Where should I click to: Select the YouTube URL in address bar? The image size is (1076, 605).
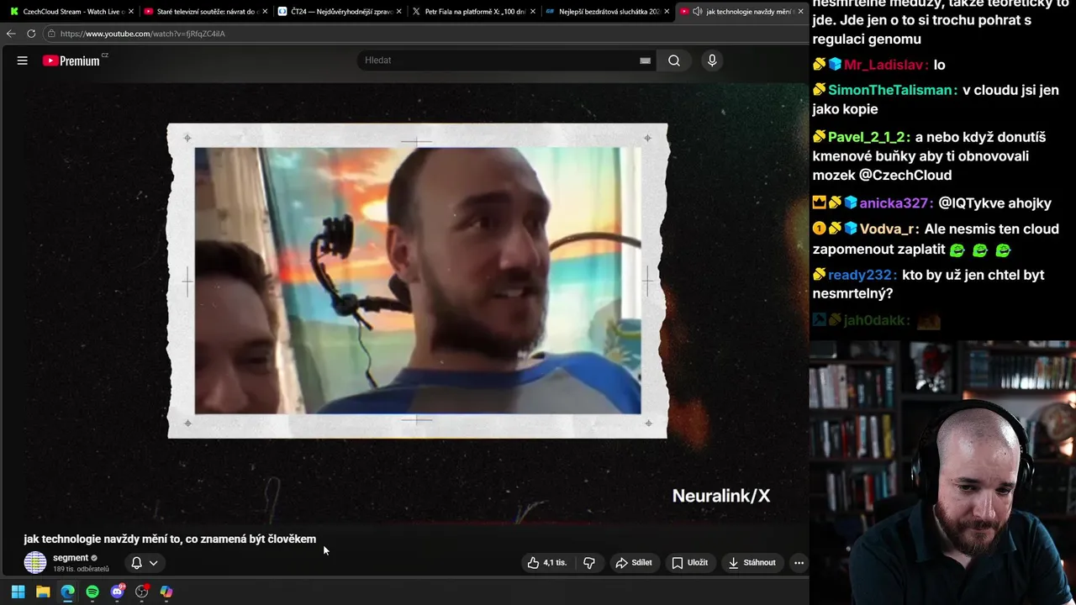142,34
